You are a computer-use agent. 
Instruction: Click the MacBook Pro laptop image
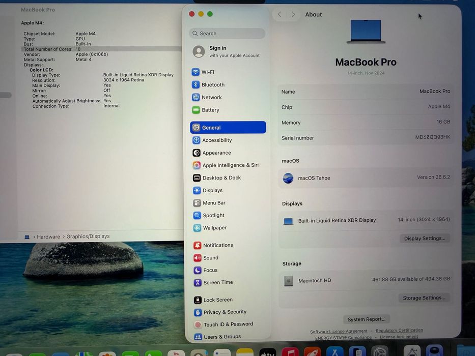click(x=366, y=32)
